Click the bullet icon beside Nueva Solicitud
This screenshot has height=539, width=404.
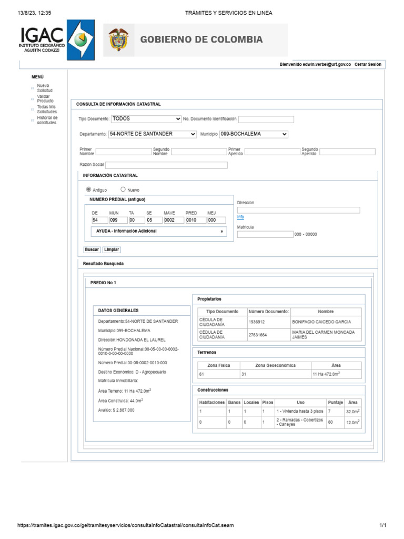click(33, 88)
